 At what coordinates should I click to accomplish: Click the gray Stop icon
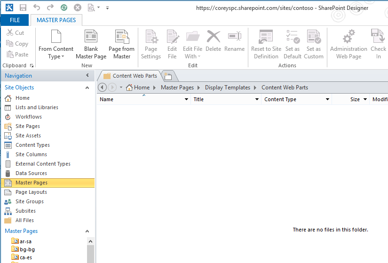tap(78, 8)
